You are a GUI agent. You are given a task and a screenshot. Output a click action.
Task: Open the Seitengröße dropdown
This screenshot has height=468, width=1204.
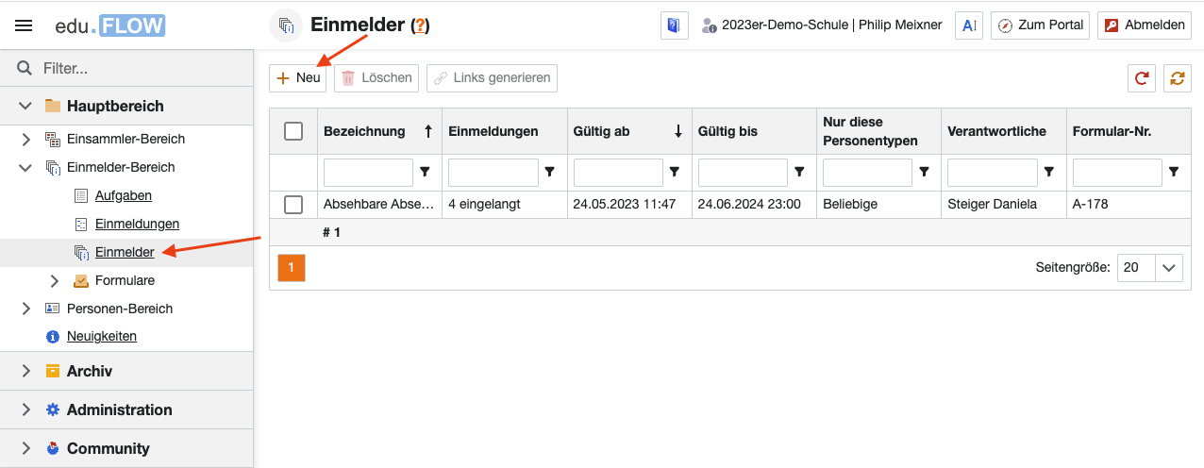pos(1170,268)
